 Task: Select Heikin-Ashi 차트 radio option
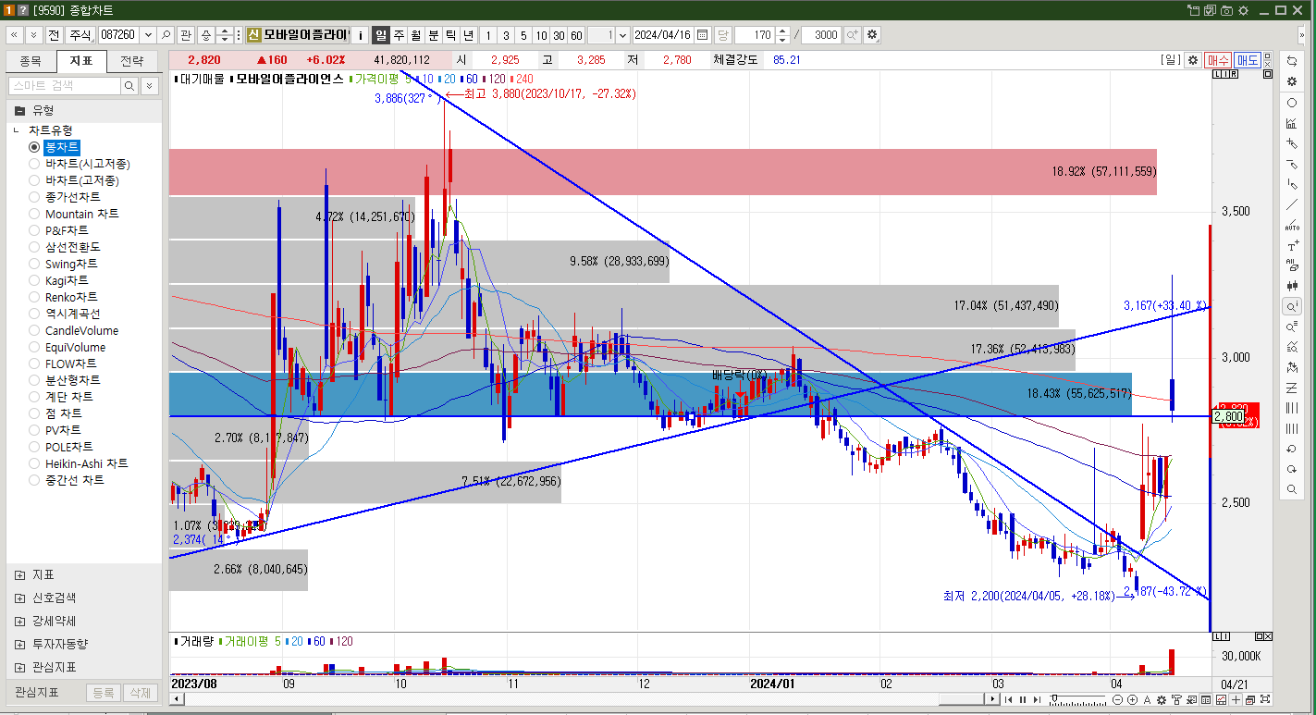pos(34,463)
